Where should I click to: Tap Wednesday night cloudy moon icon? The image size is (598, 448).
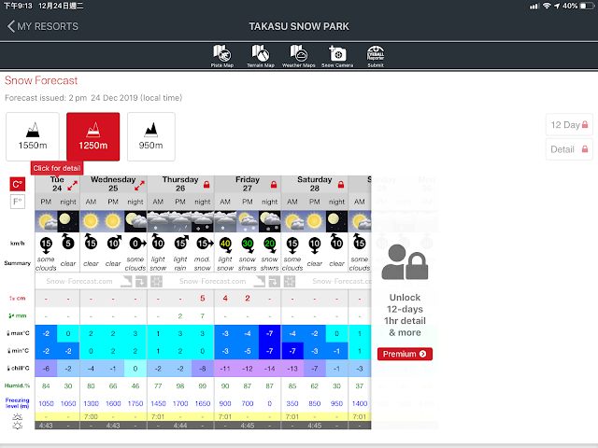pyautogui.click(x=135, y=221)
